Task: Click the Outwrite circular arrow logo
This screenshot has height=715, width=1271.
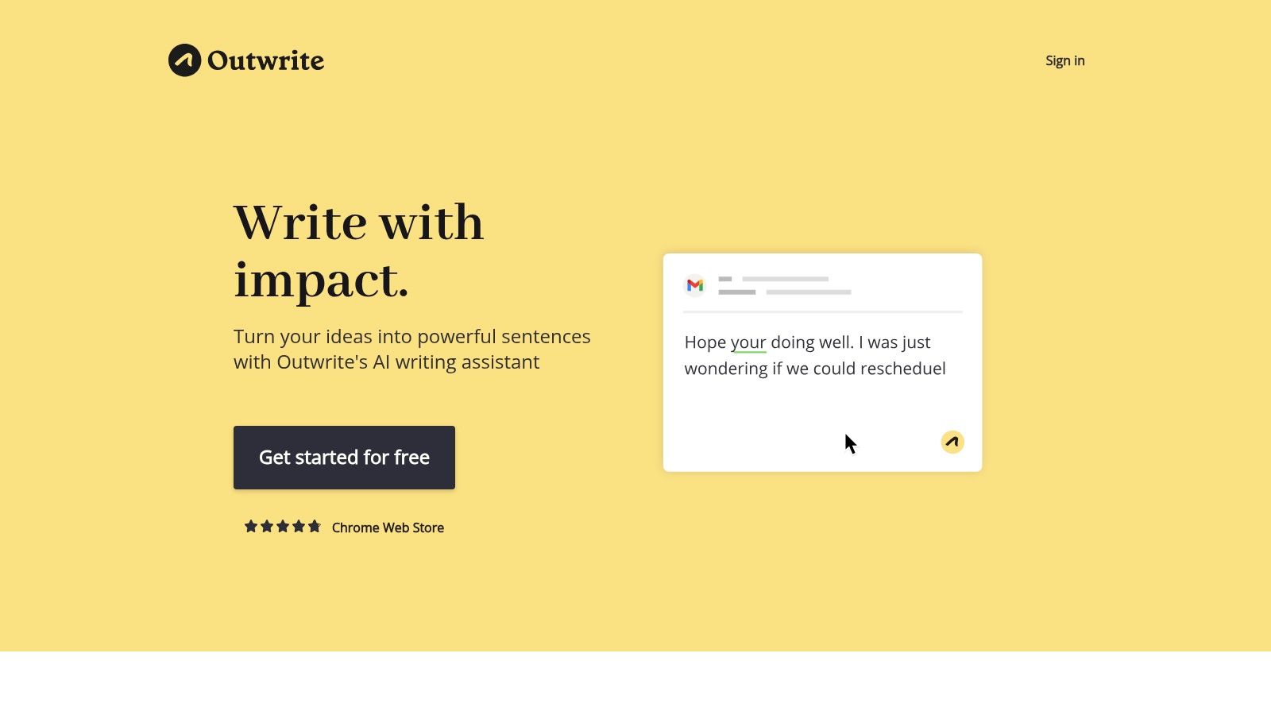Action: click(x=184, y=60)
